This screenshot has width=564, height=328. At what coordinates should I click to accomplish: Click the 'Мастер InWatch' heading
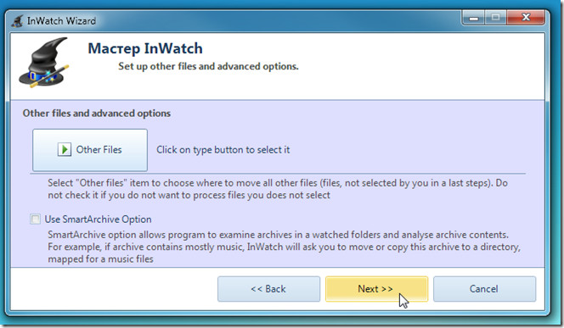(x=145, y=48)
